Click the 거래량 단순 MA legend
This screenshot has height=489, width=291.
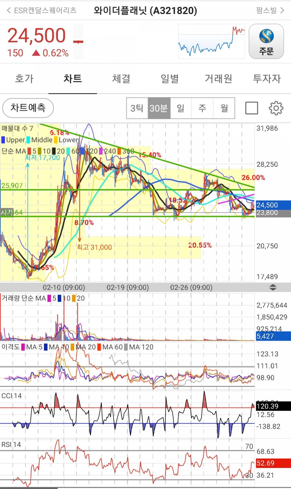click(24, 298)
